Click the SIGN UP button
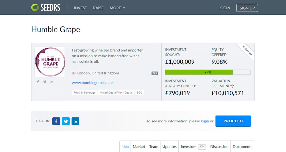 click(x=247, y=8)
